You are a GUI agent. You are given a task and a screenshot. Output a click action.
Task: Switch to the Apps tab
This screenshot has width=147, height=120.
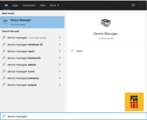pos(15,5)
